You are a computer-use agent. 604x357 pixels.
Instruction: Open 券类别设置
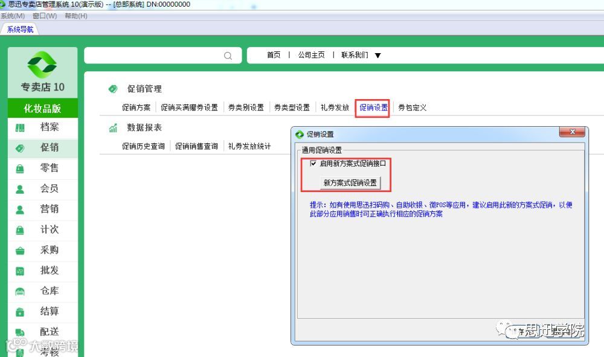[246, 108]
